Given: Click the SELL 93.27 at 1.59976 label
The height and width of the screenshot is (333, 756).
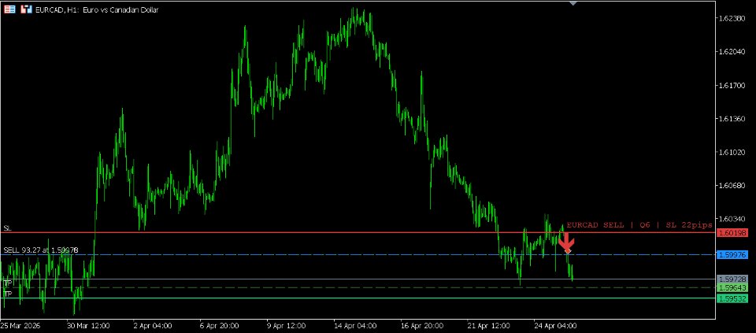Looking at the screenshot, I should click(x=40, y=250).
